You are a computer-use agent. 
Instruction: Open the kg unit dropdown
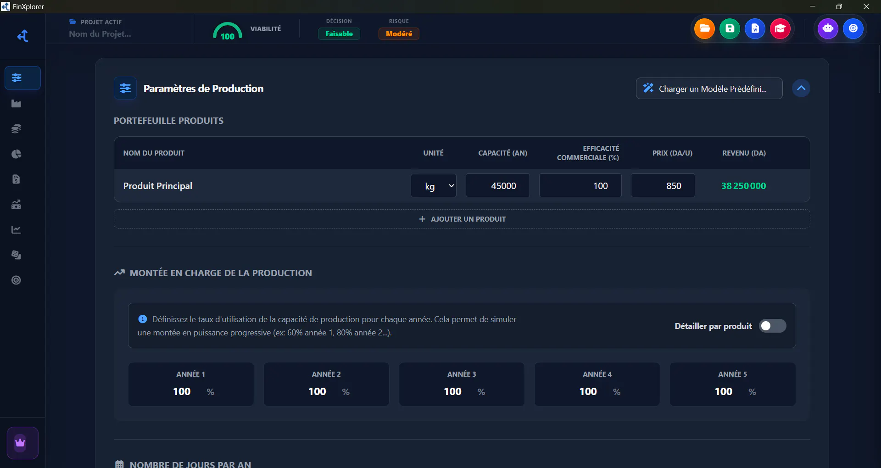[434, 186]
